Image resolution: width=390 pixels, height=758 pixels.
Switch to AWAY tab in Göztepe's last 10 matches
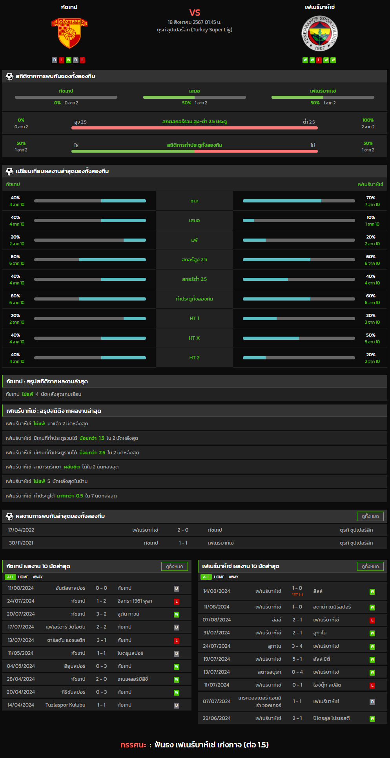(x=38, y=577)
